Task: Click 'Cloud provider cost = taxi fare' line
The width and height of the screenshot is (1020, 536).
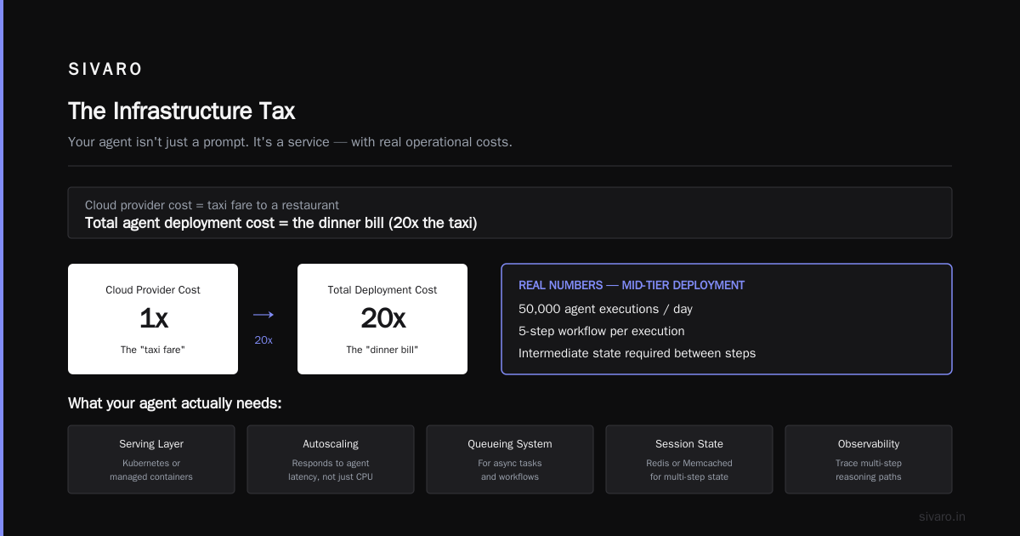Action: [x=212, y=205]
